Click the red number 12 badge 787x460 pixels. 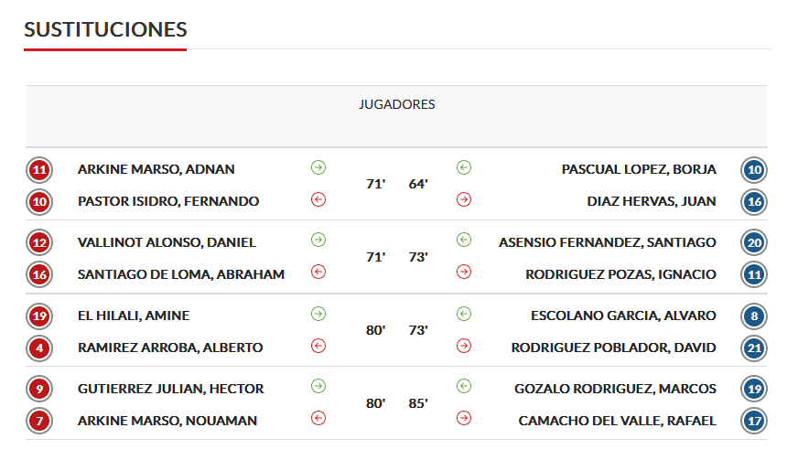pos(39,242)
